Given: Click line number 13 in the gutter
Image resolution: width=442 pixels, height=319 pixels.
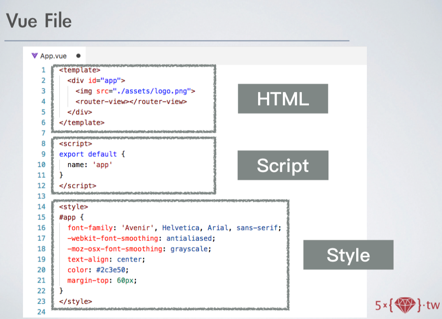Looking at the screenshot, I should [x=42, y=196].
